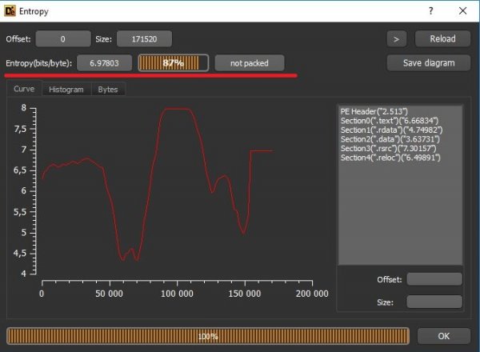The image size is (480, 352).
Task: Click the Size field showing 171520
Action: coord(144,38)
